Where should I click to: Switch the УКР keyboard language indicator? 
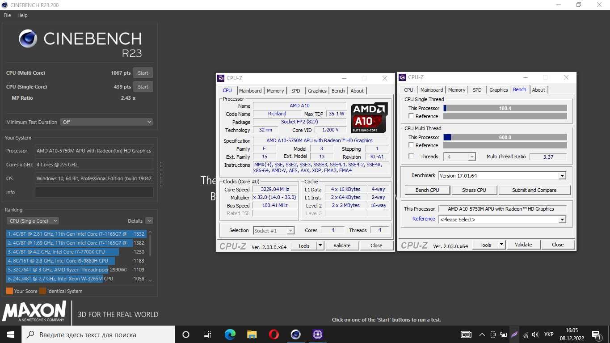(549, 335)
